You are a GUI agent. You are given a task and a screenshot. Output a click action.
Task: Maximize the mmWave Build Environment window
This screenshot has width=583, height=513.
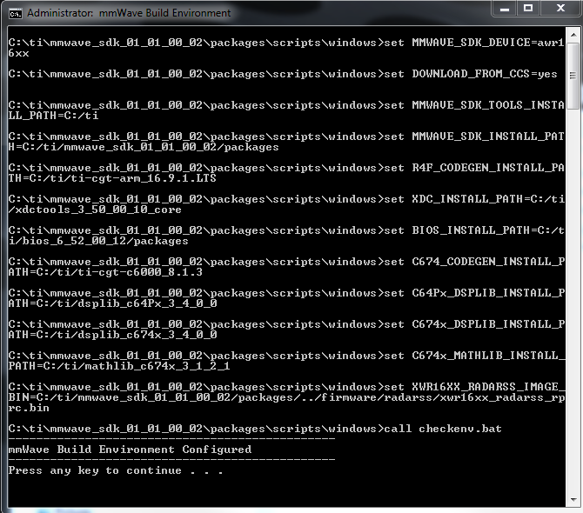pyautogui.click(x=528, y=8)
